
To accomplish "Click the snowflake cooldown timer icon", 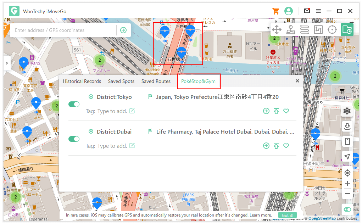I will point(347,111).
